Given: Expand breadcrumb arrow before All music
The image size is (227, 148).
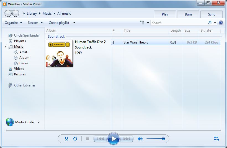Looking at the screenshot, I should point(55,14).
